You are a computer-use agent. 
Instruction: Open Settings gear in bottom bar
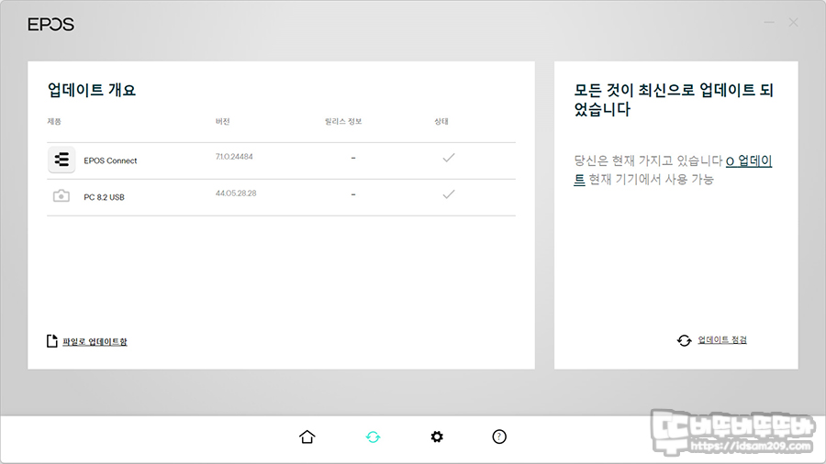tap(437, 436)
